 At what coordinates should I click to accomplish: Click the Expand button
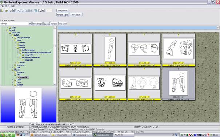pyautogui.click(x=47, y=24)
